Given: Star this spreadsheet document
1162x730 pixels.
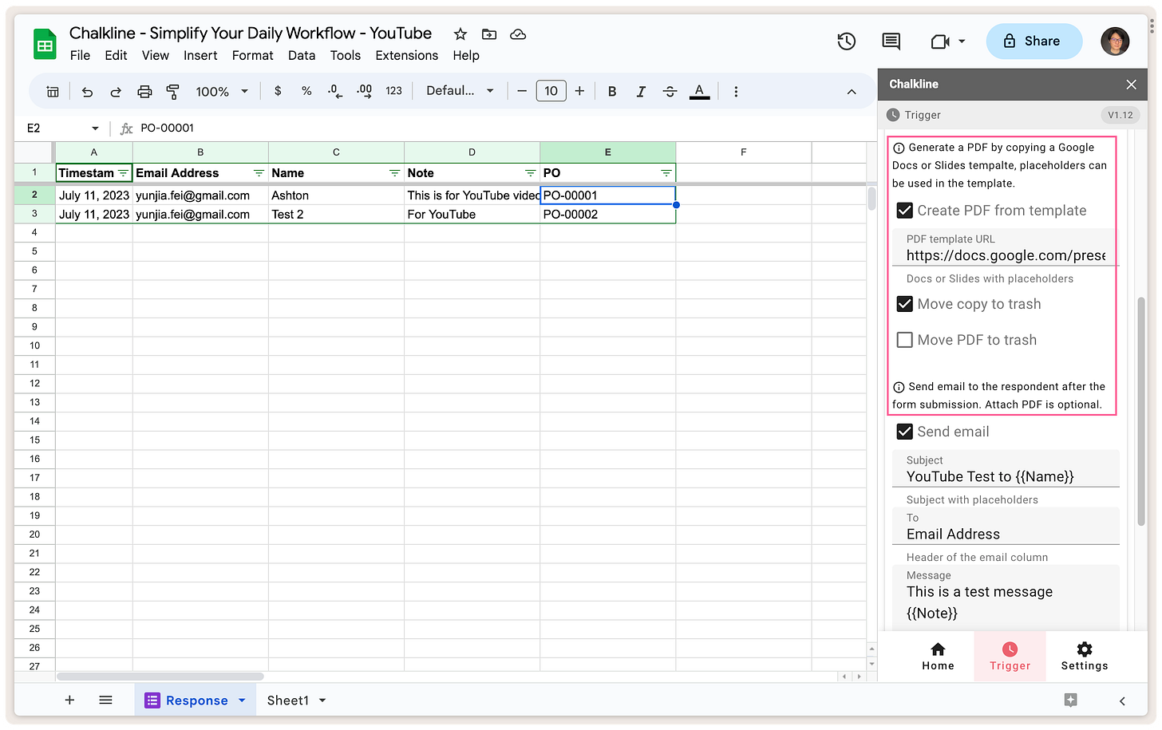Looking at the screenshot, I should pos(460,34).
